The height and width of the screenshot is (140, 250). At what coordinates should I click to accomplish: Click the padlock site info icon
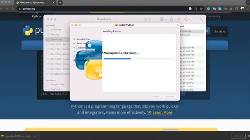(20, 9)
